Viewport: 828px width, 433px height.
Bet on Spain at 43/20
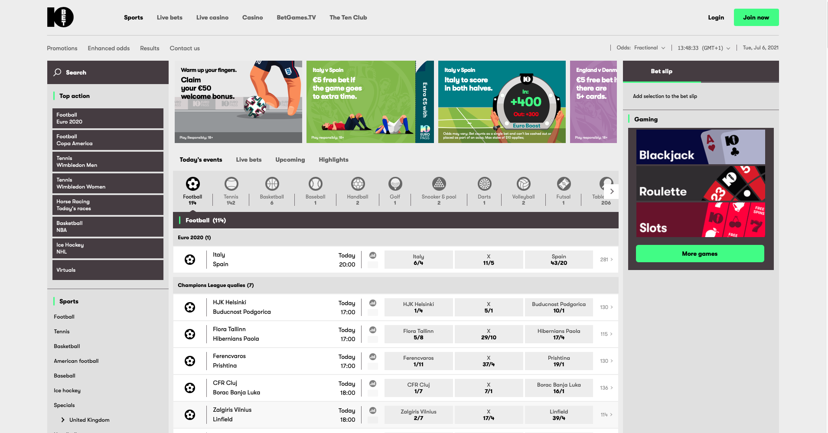click(x=559, y=260)
